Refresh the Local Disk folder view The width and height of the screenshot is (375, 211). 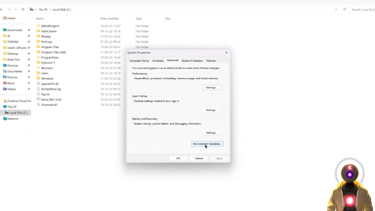(345, 10)
